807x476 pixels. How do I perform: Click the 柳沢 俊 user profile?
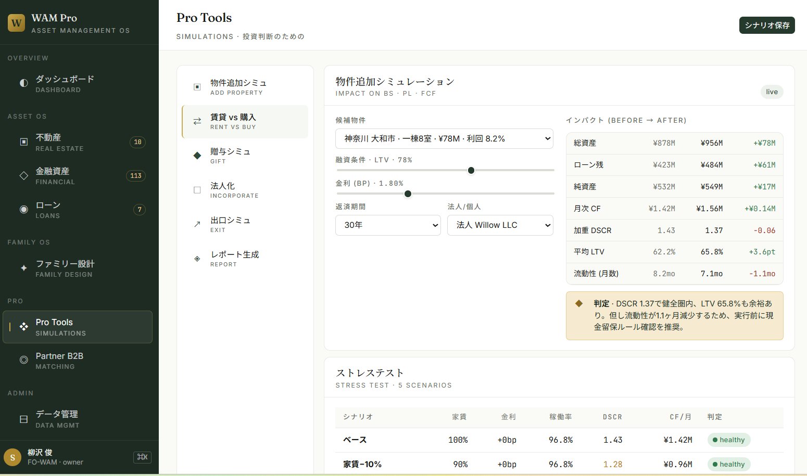(x=55, y=457)
